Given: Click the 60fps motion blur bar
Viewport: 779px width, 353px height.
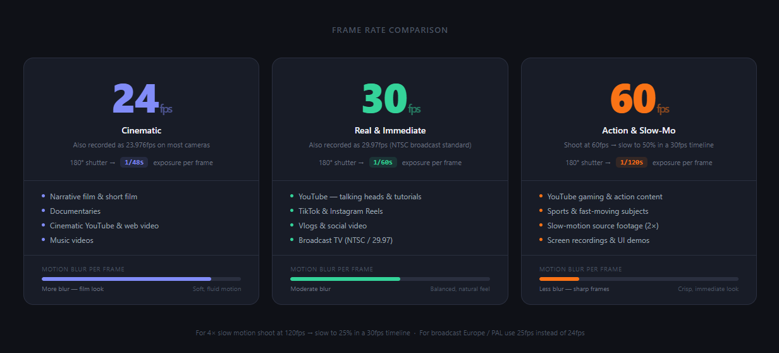Looking at the screenshot, I should pos(639,279).
